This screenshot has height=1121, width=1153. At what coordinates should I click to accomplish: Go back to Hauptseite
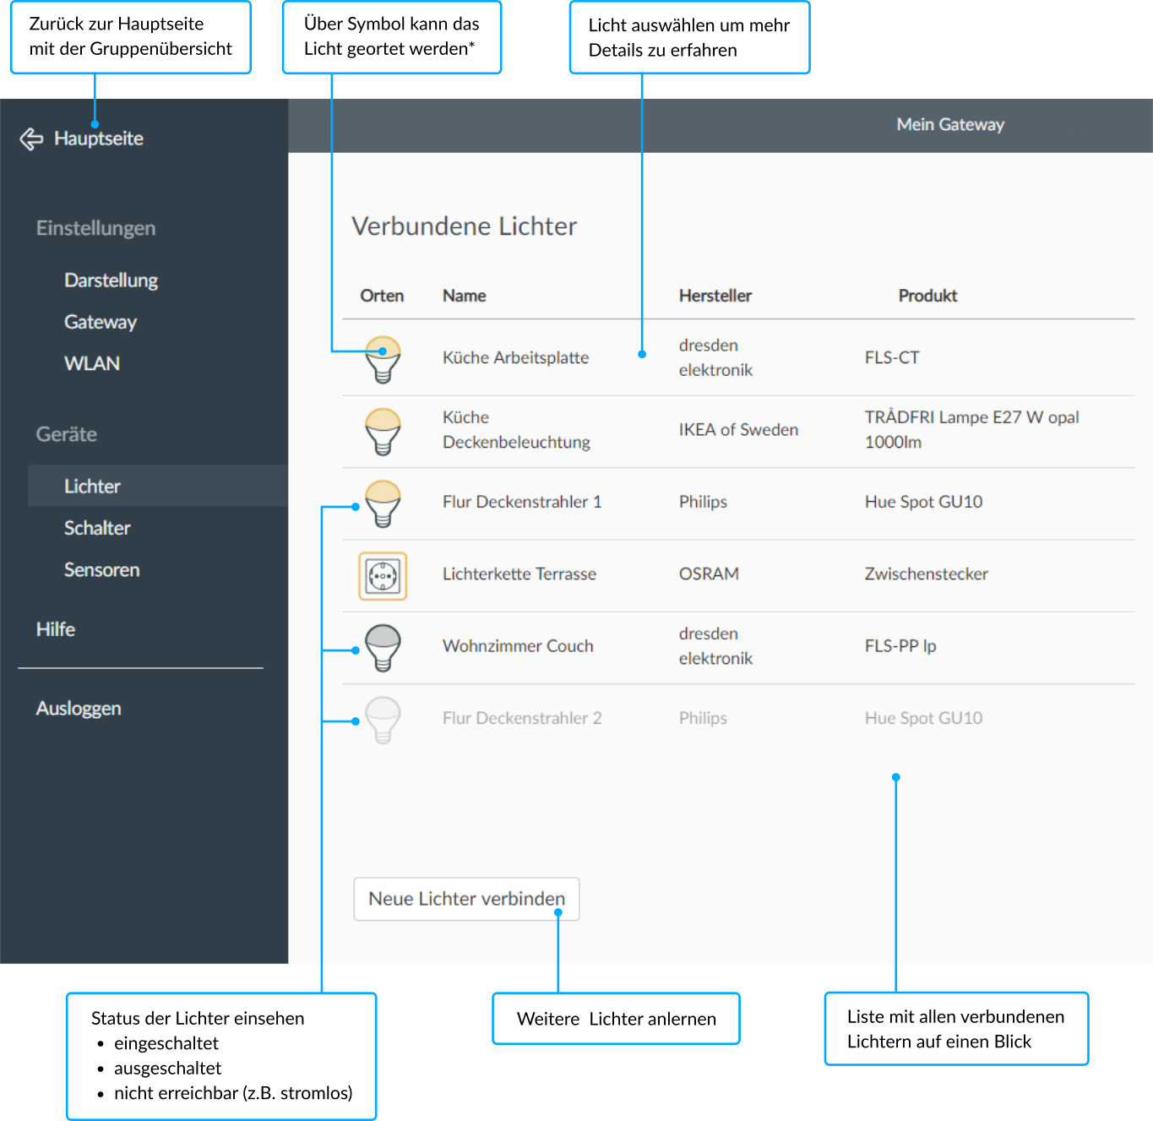pyautogui.click(x=98, y=139)
